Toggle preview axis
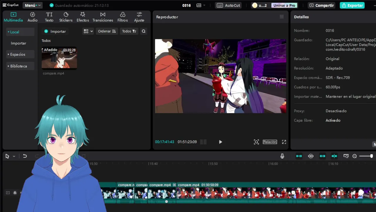The height and width of the screenshot is (212, 376). click(334, 156)
